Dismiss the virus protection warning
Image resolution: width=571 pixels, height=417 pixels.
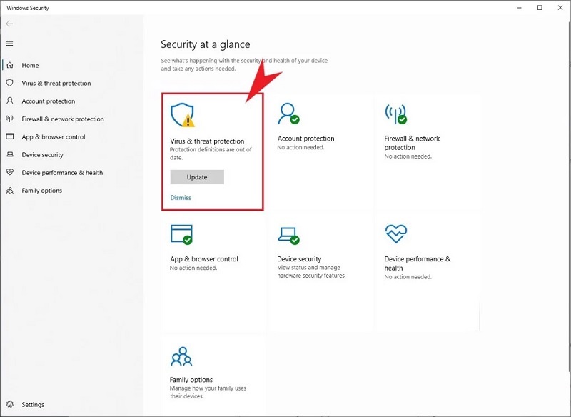coord(181,198)
